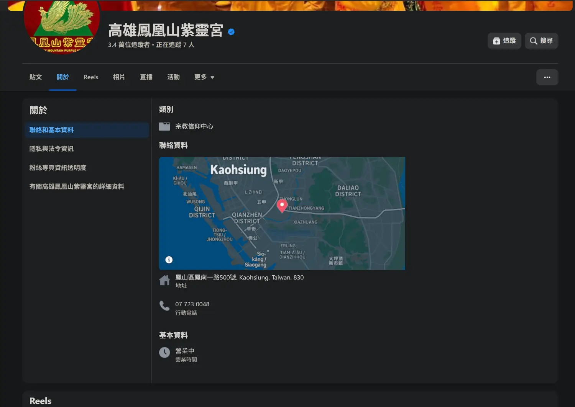Open the 直播 tab
575x407 pixels.
click(x=146, y=77)
